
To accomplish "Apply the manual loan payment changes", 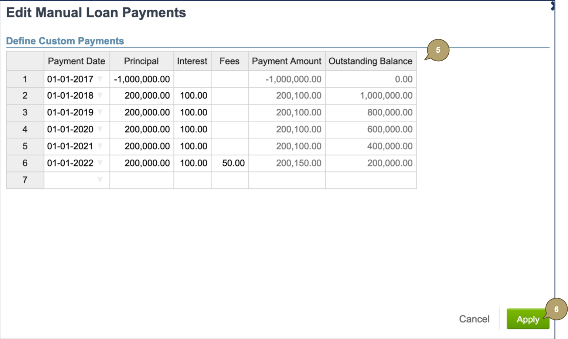I will pyautogui.click(x=528, y=319).
